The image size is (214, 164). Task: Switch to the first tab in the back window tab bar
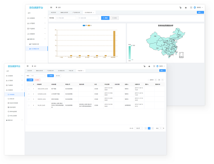[53, 12]
